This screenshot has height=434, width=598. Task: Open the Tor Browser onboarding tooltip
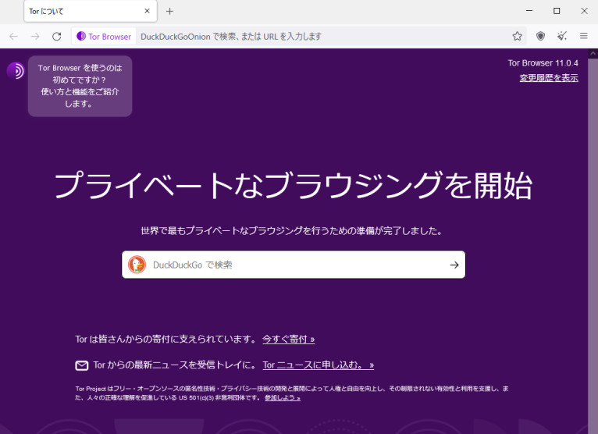click(x=80, y=86)
